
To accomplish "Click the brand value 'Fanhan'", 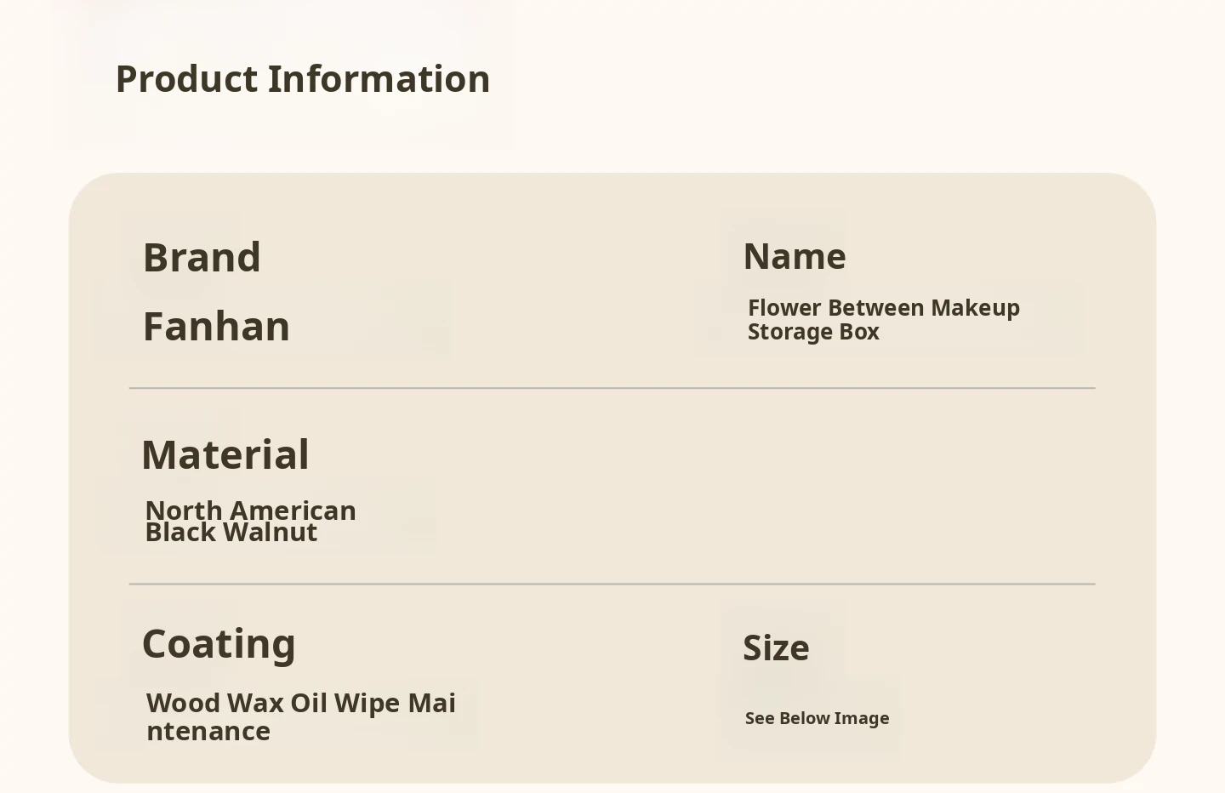I will (x=216, y=327).
